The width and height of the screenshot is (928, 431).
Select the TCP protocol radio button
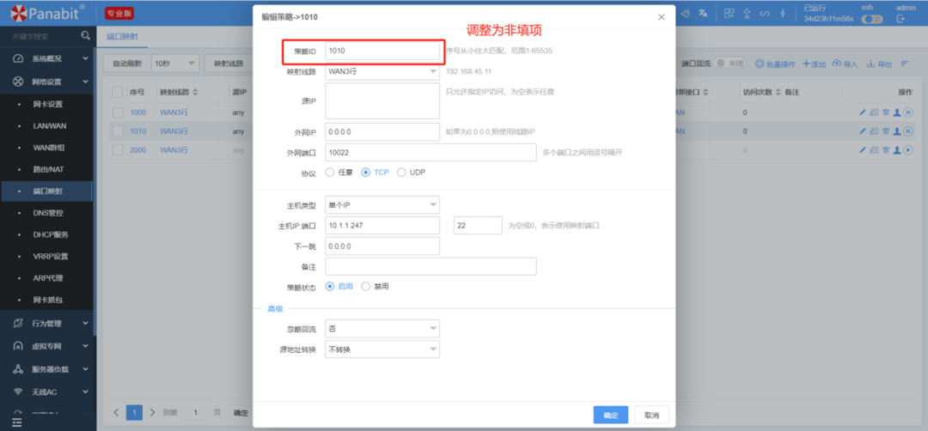[366, 173]
